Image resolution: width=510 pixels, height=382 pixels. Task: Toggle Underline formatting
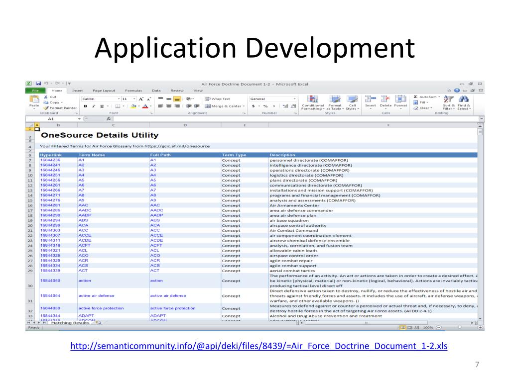point(102,106)
